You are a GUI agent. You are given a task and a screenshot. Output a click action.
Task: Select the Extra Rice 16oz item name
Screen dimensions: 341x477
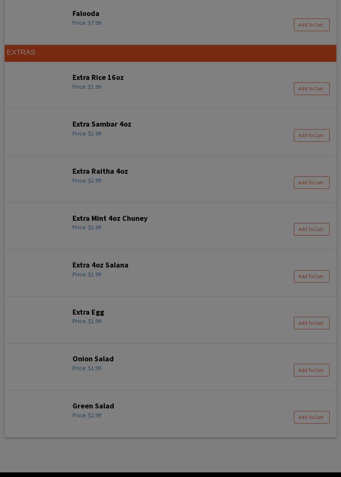pos(98,77)
